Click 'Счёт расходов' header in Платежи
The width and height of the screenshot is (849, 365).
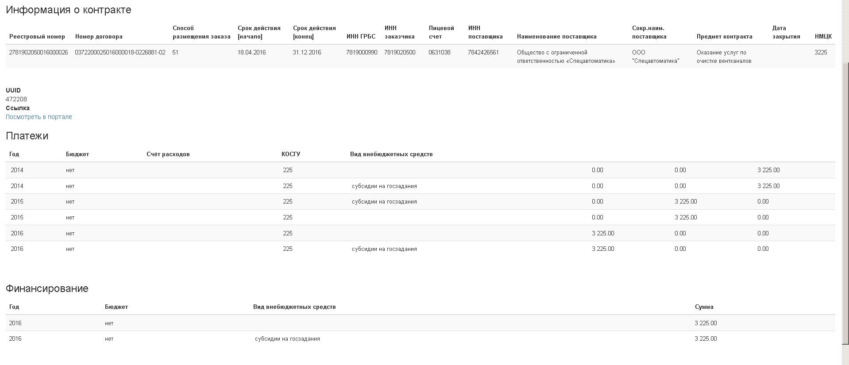coord(168,154)
